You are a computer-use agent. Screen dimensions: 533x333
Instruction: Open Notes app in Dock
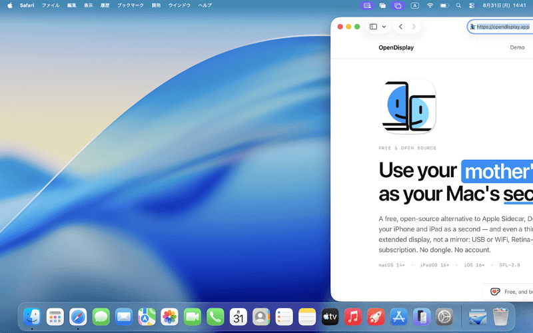point(307,317)
